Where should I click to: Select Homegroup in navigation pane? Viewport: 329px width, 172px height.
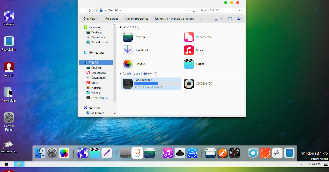click(94, 52)
